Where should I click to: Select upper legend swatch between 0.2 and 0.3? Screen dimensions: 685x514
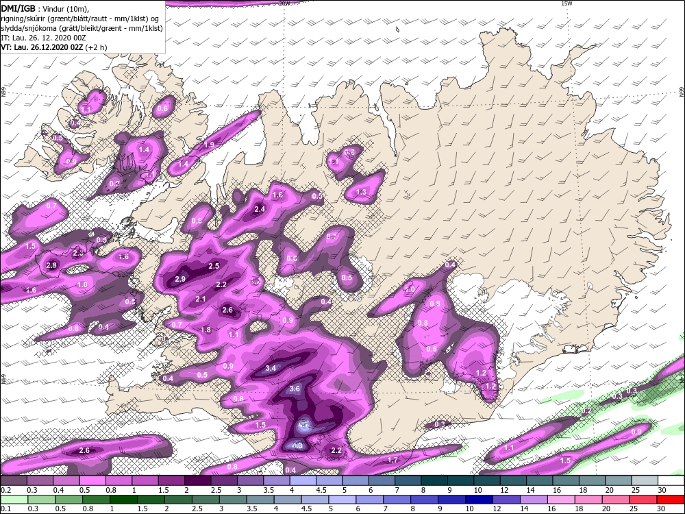pos(13,481)
